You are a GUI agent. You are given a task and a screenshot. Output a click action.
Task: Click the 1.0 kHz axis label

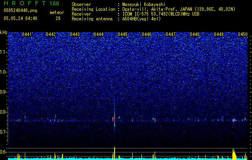4,72
